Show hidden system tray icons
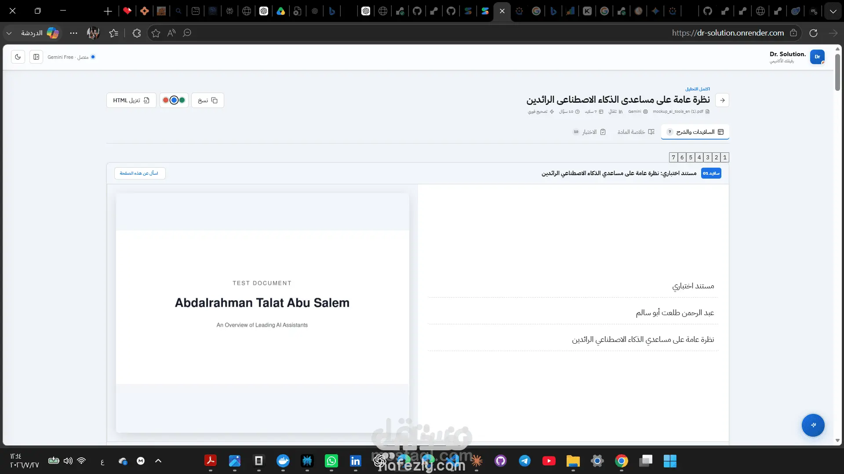Screen dimensions: 844x474 coord(158,461)
